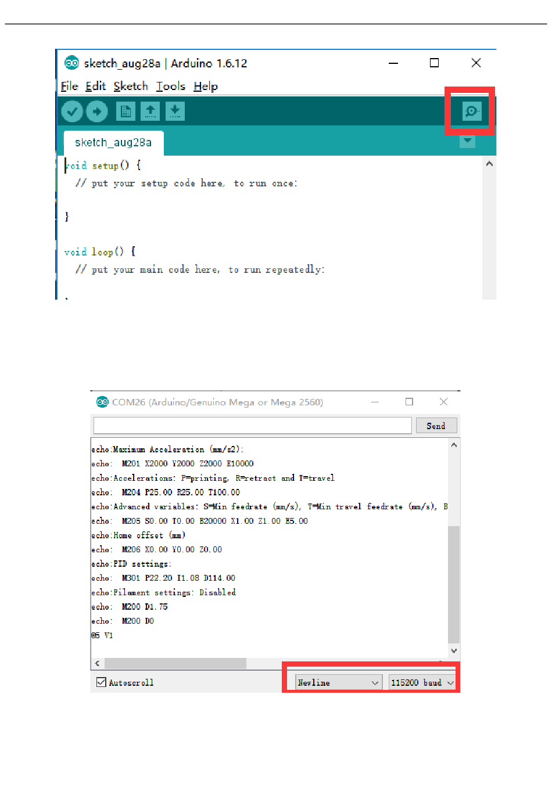Open the Help menu

point(206,86)
